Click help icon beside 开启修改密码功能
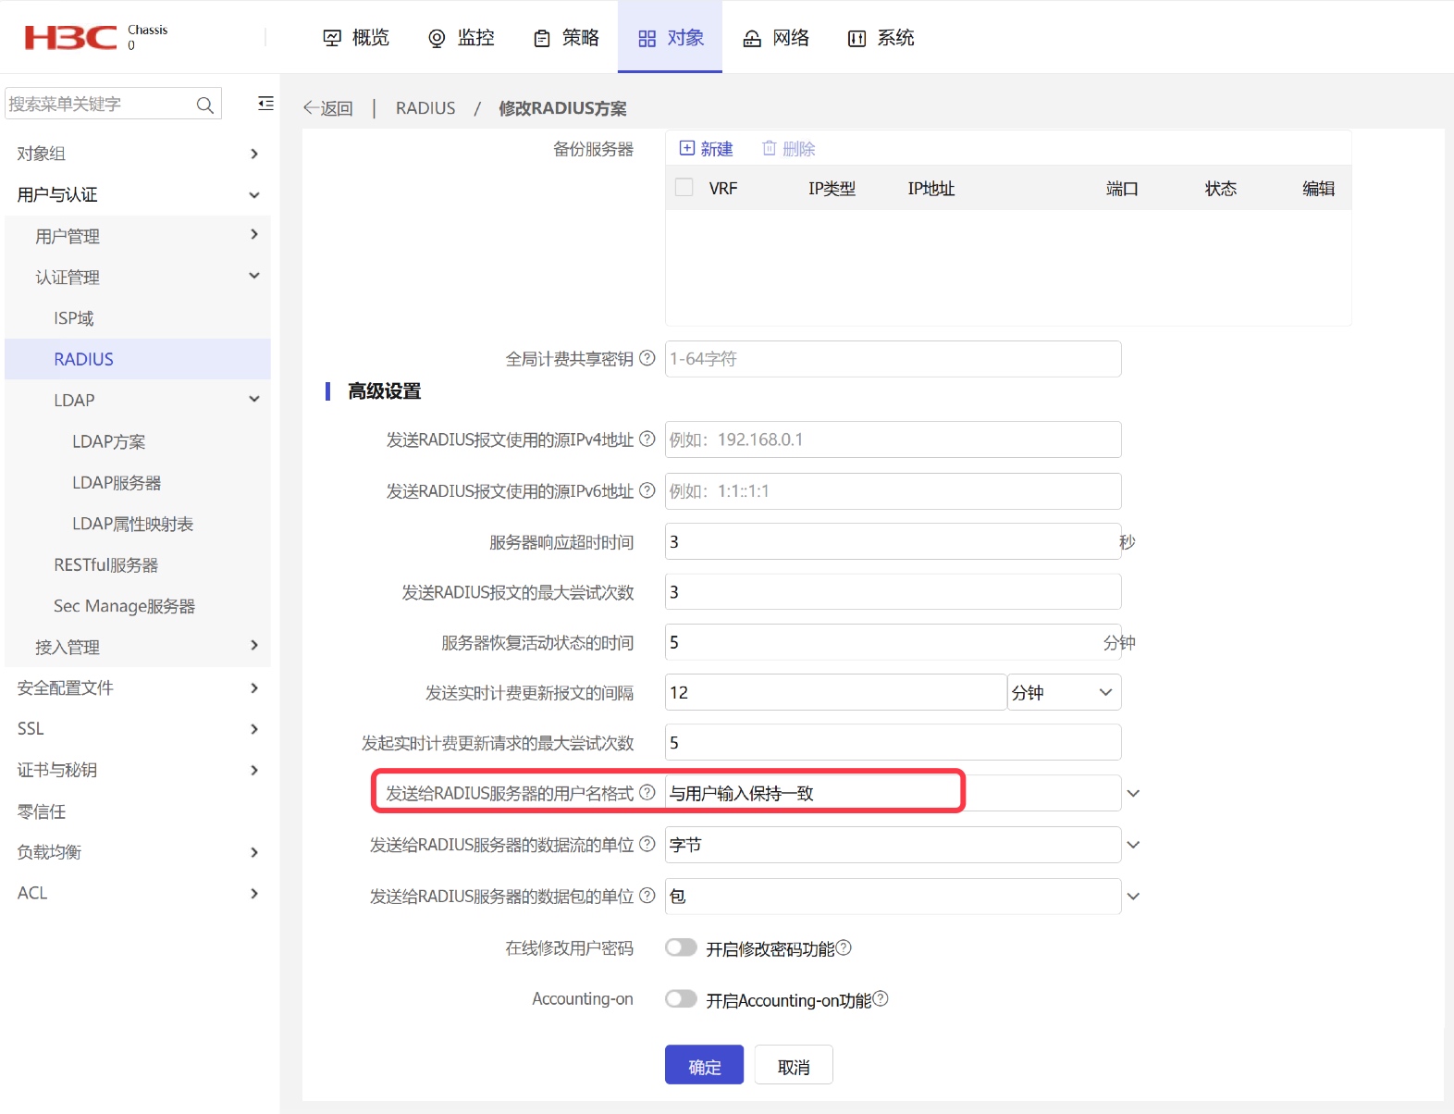 pyautogui.click(x=844, y=947)
